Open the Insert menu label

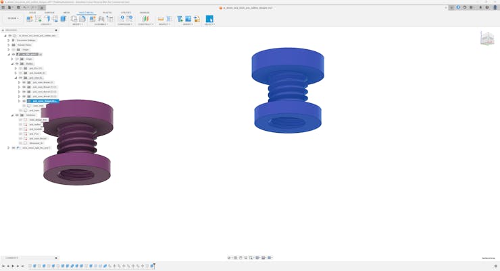coord(188,24)
